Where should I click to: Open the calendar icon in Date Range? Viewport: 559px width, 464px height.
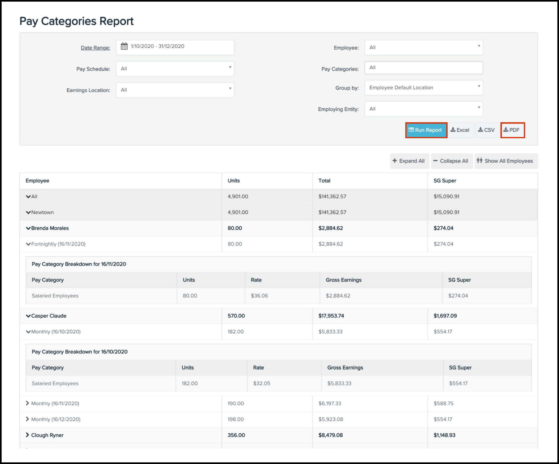coord(124,47)
